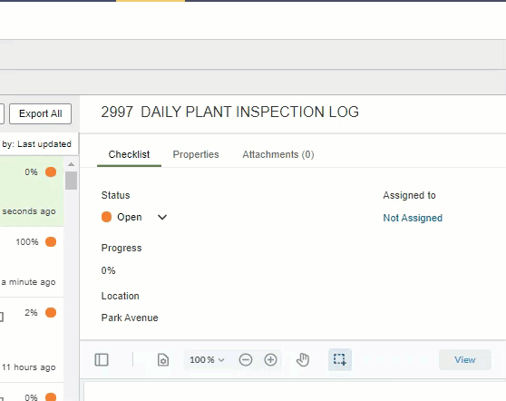This screenshot has width=506, height=401.
Task: Click the orange dot on the 100% item
Action: [51, 241]
